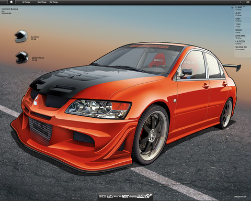Select contact GABY in the buddy list

[238, 19]
